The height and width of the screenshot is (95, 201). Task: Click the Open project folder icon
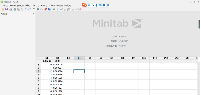click(3, 9)
